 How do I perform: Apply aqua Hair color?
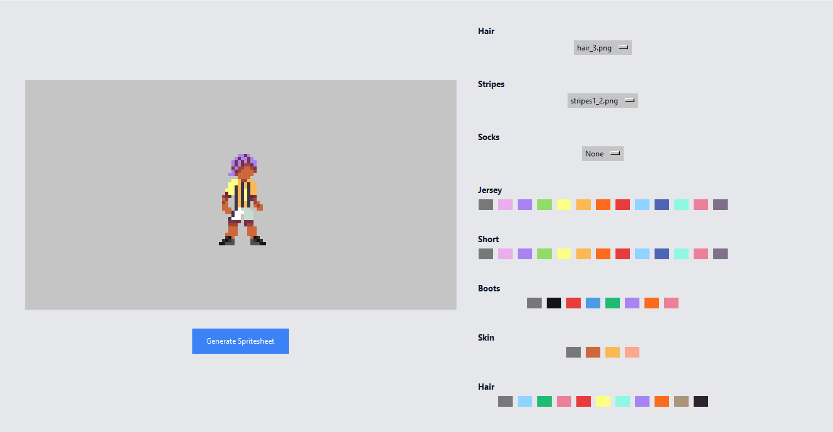(x=622, y=402)
